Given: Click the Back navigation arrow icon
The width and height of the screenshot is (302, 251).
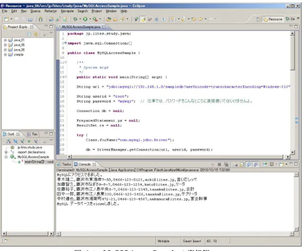Looking at the screenshot, I should [201, 19].
